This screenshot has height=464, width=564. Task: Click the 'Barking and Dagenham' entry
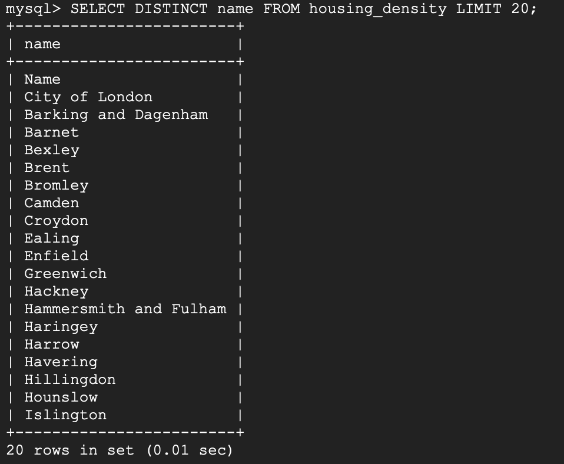tap(116, 115)
